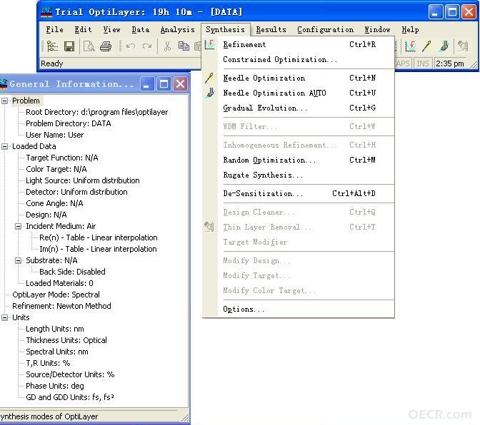Choose Rugate Synthesis menu entry
The height and width of the screenshot is (425, 480).
299,175
